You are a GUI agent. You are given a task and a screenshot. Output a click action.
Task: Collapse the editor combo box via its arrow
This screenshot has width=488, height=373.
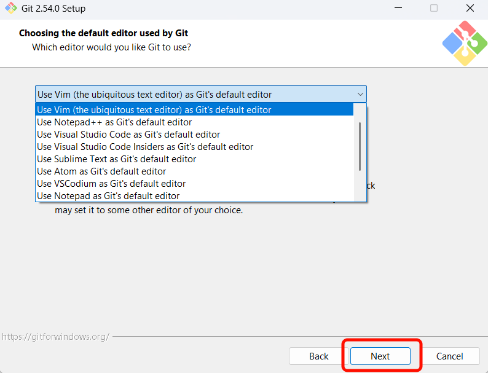pos(360,94)
